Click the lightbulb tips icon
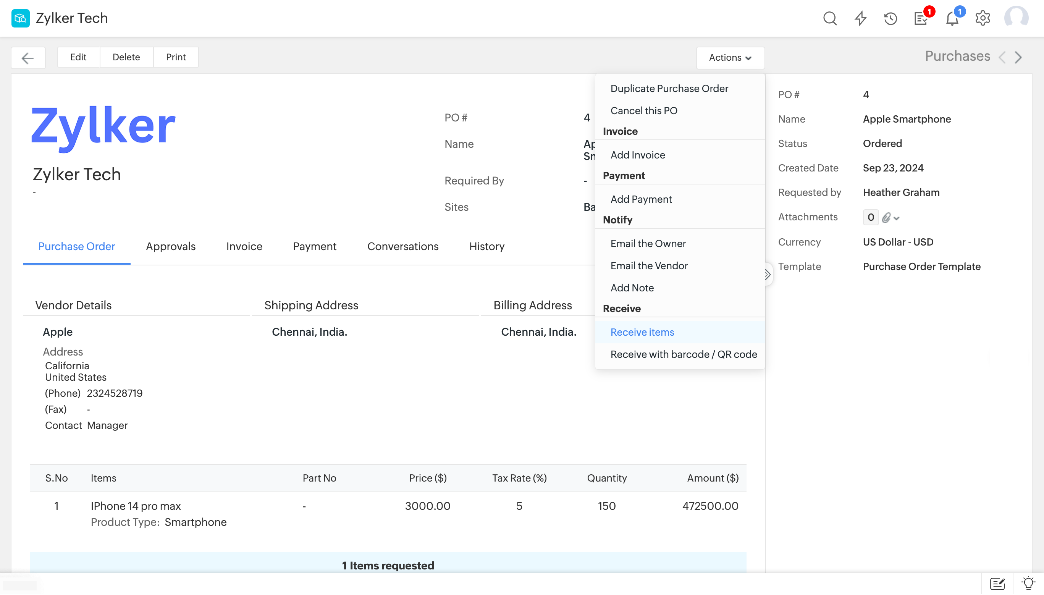1044x595 pixels. [x=1028, y=583]
